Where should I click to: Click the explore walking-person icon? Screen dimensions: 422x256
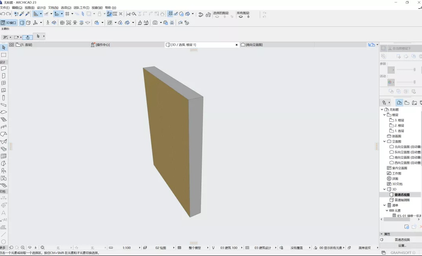pyautogui.click(x=48, y=22)
